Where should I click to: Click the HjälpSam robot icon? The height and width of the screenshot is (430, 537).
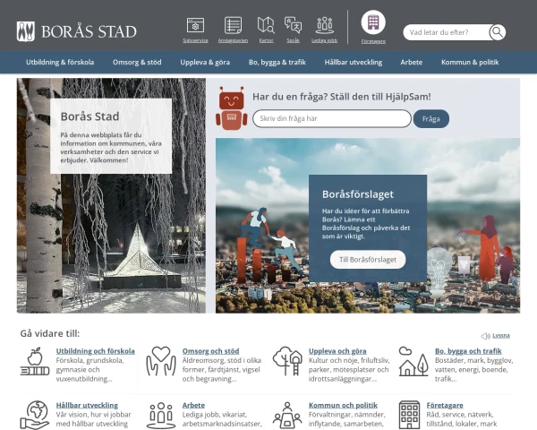pos(232,108)
